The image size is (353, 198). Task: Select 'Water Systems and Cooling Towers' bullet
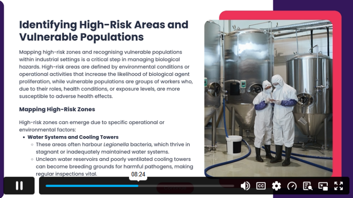click(73, 137)
